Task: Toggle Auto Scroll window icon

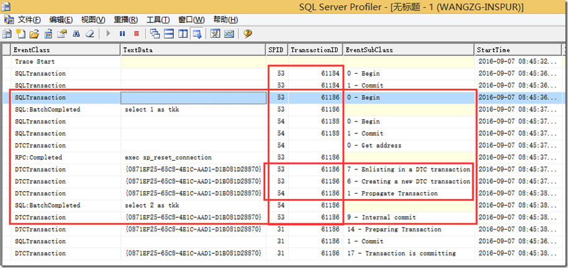Action: tap(197, 33)
